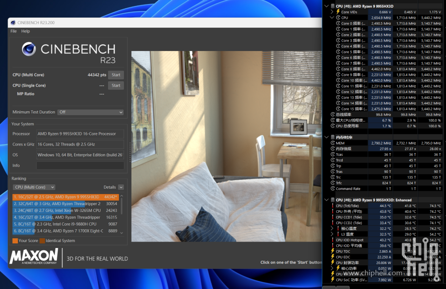
Task: Click the Cores x GHz field
Action: (80, 144)
